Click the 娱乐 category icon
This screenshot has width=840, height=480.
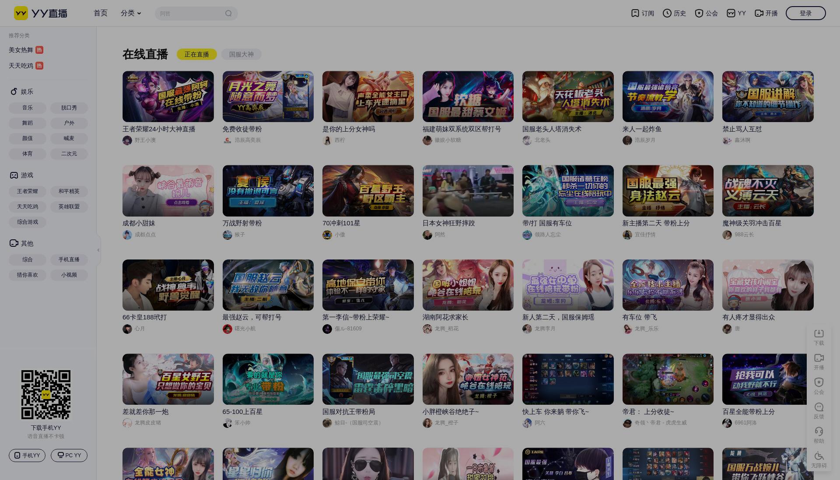(x=14, y=91)
